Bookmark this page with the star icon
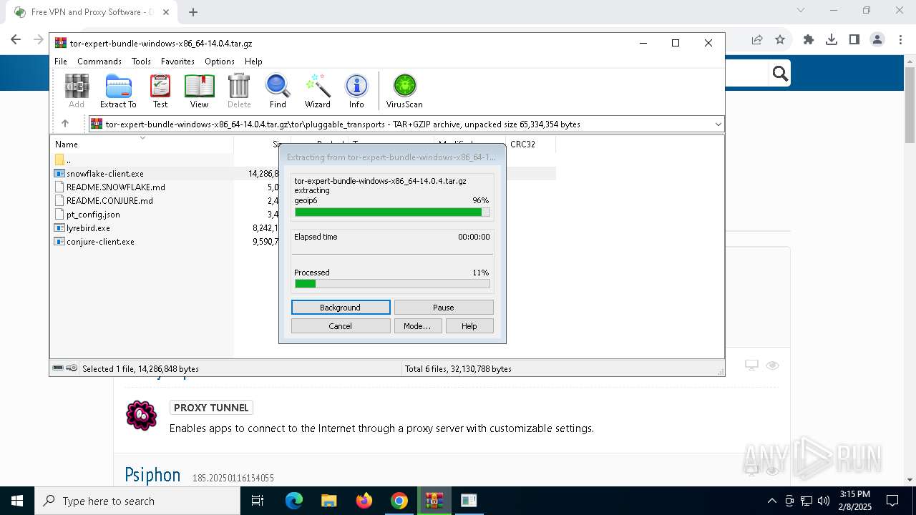The image size is (916, 515). pos(780,39)
